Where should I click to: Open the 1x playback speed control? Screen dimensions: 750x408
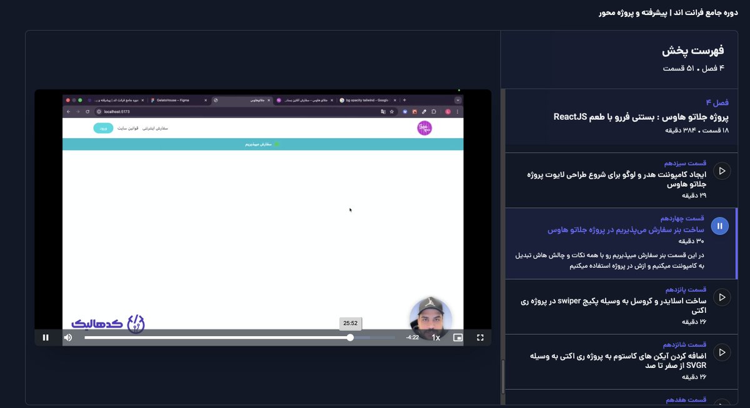click(436, 337)
